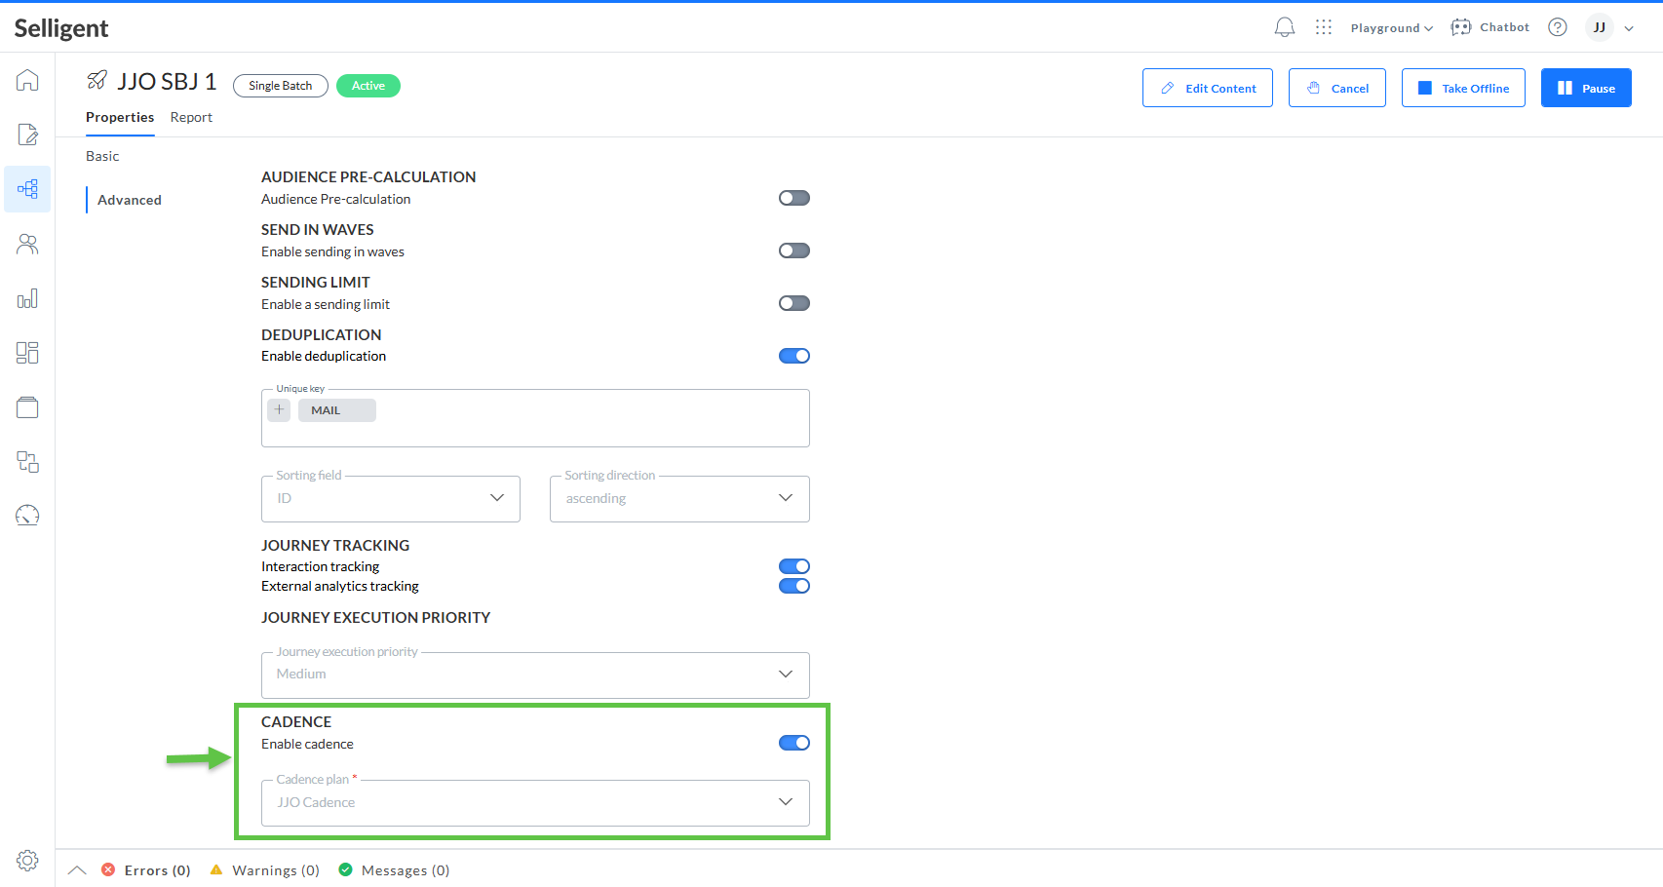Toggle the External analytics tracking switch
Image resolution: width=1663 pixels, height=887 pixels.
pyautogui.click(x=793, y=586)
